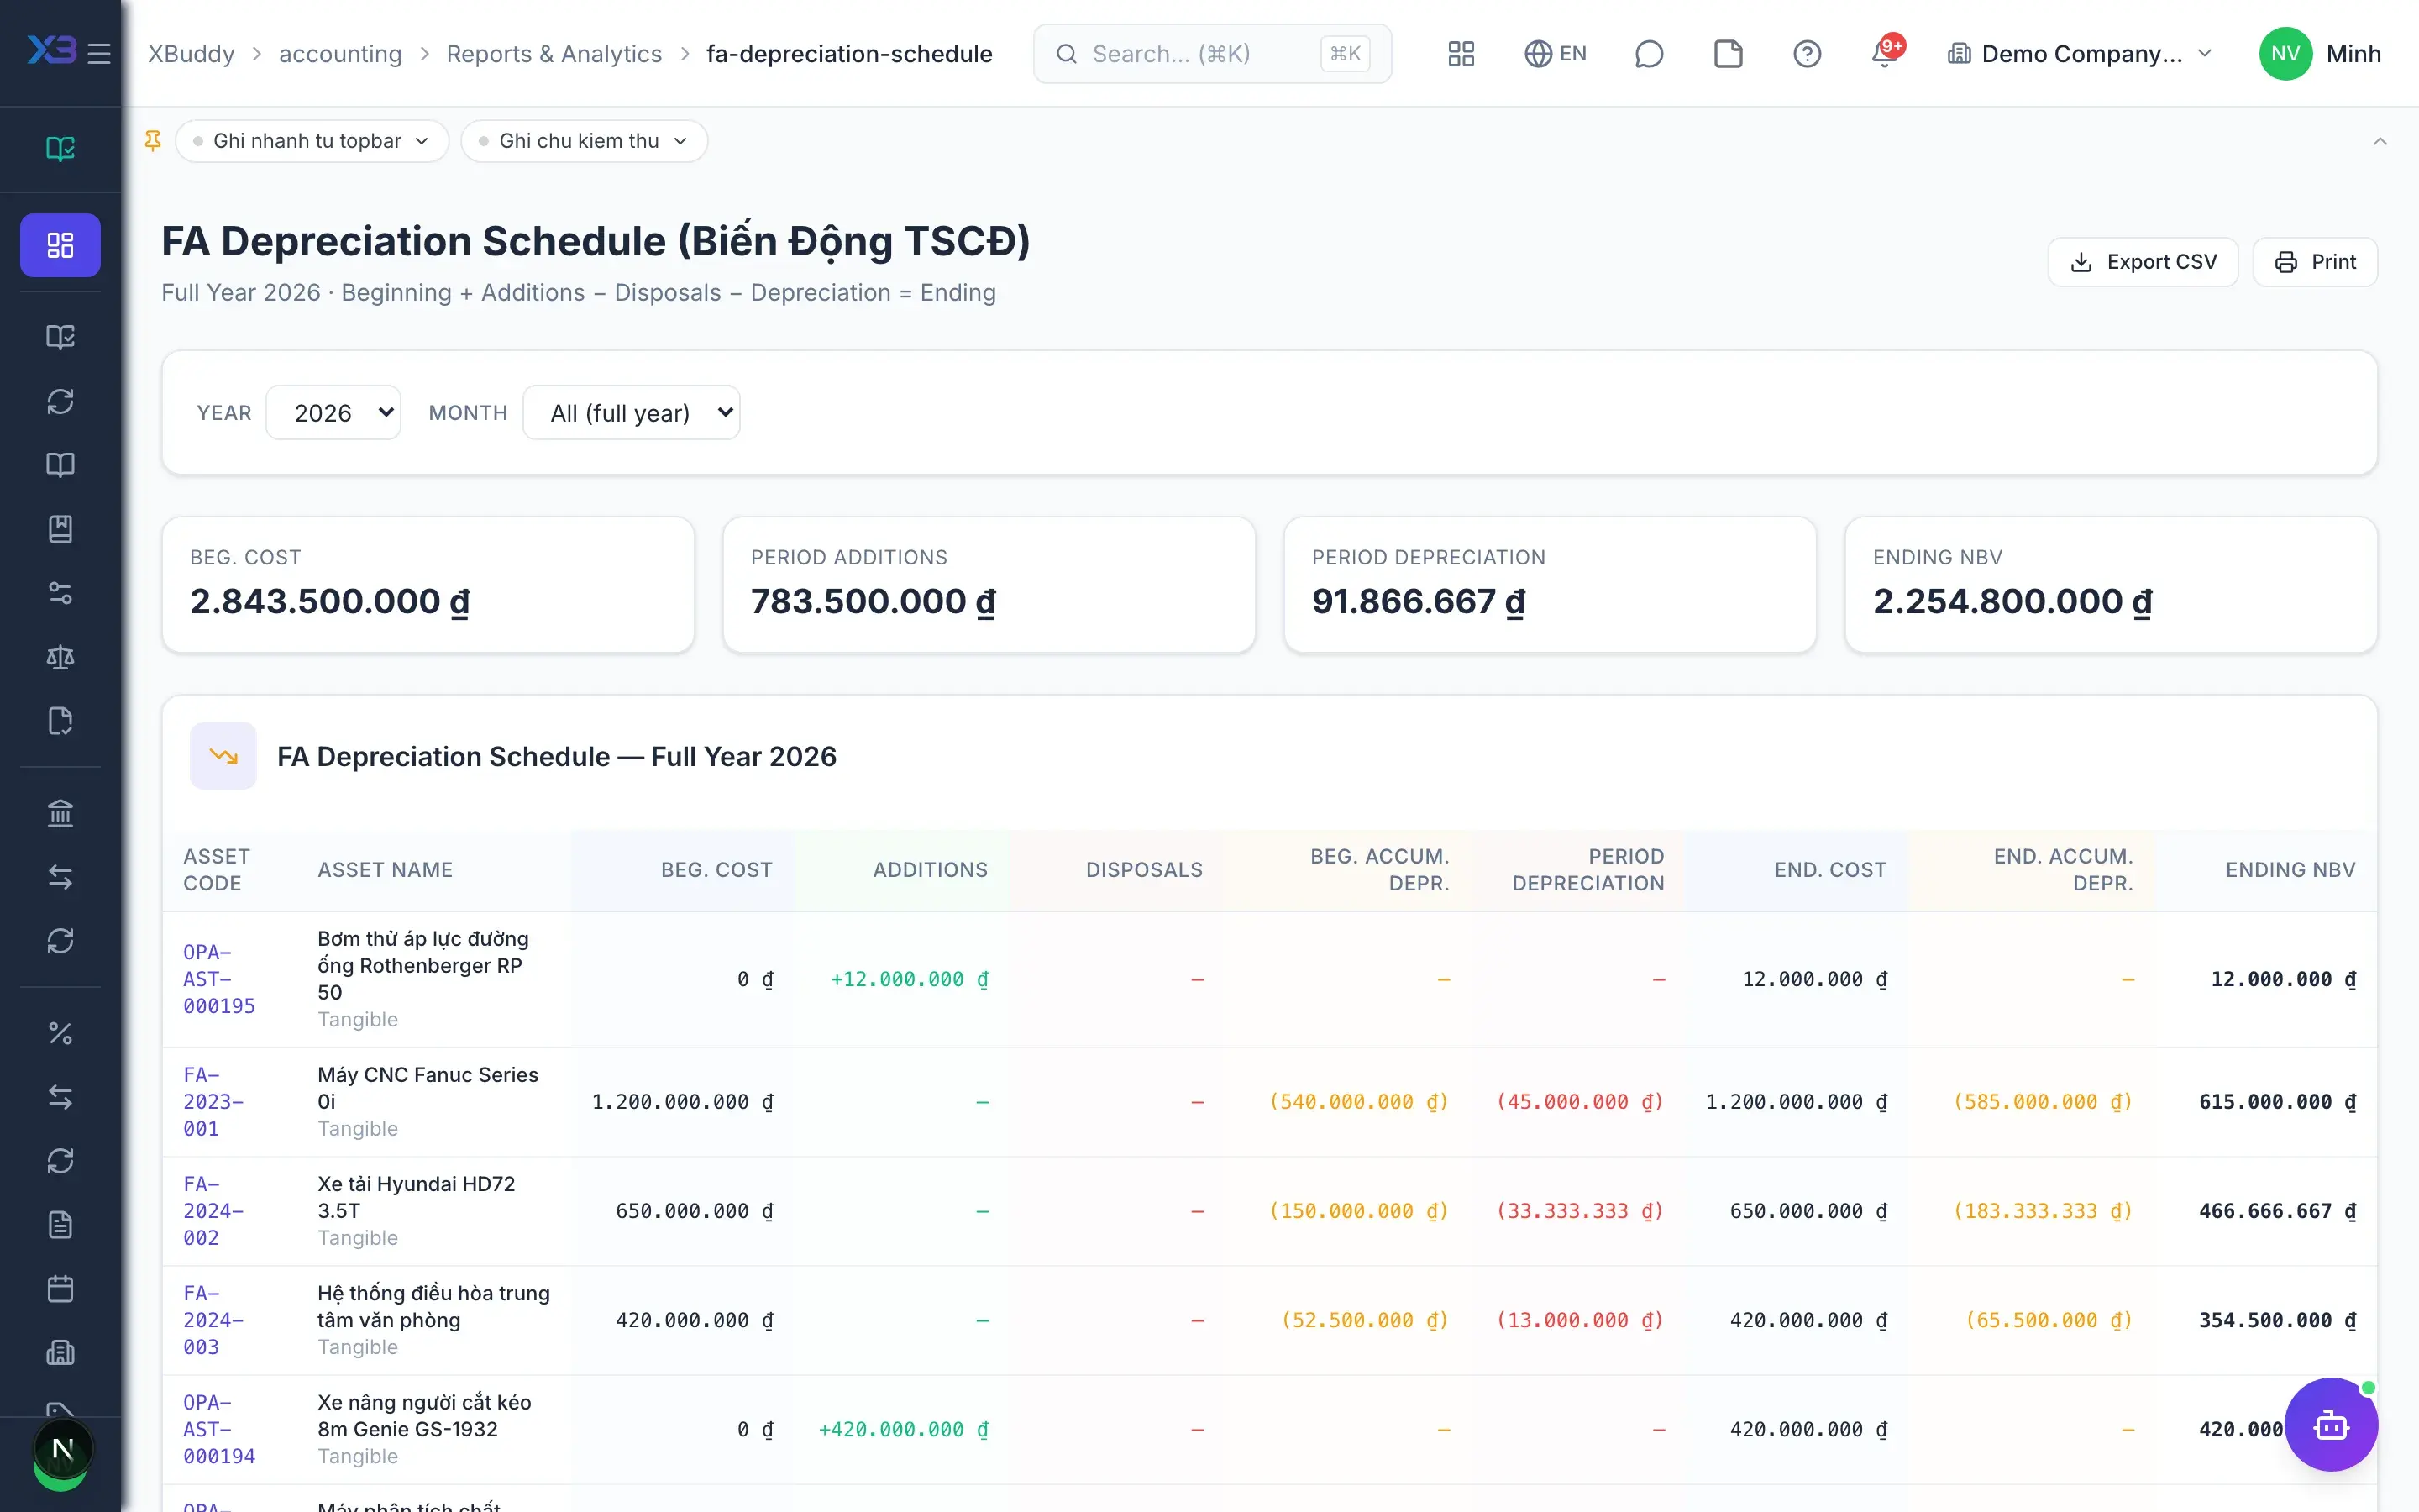Go to Reports & Analytics breadcrumb
The width and height of the screenshot is (2419, 1512).
tap(554, 53)
